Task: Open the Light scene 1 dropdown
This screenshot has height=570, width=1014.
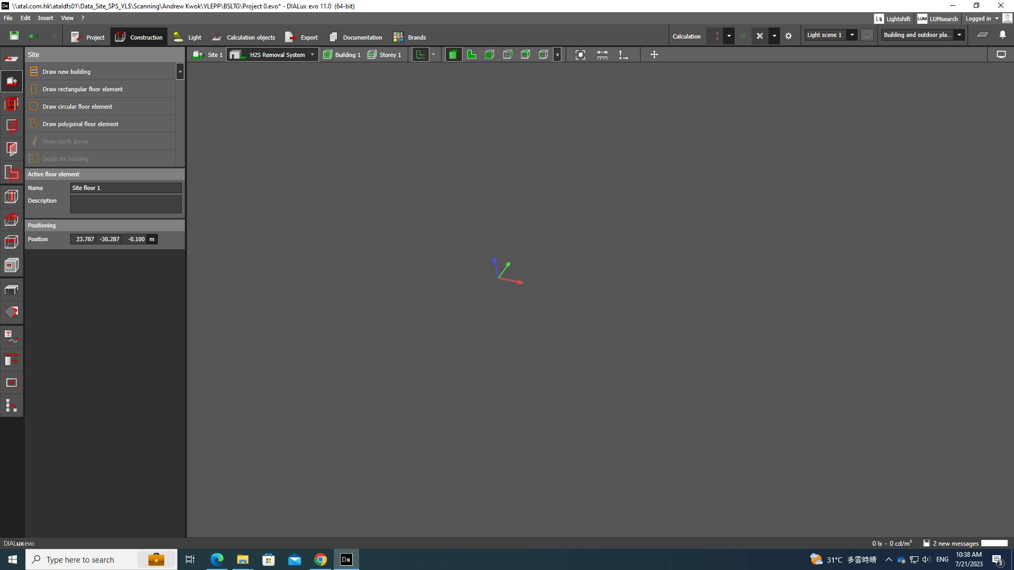Action: point(852,35)
